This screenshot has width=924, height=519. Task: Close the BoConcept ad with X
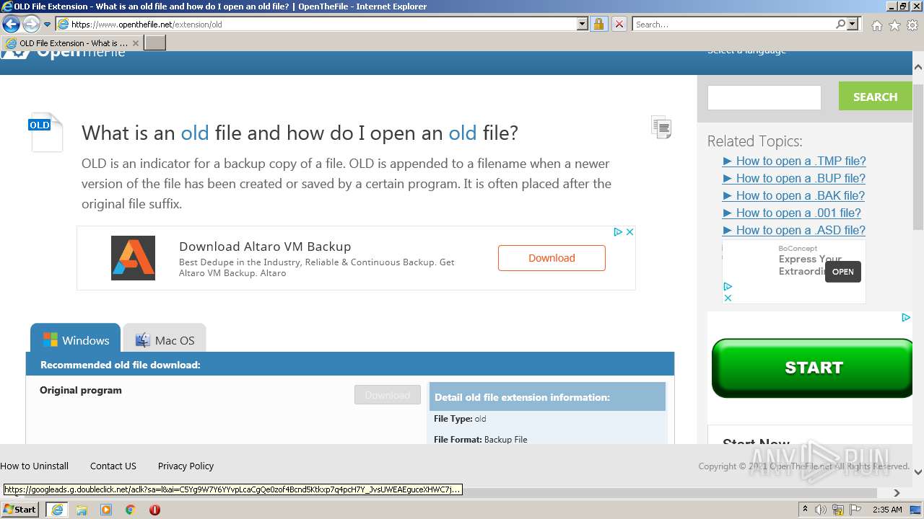(728, 298)
